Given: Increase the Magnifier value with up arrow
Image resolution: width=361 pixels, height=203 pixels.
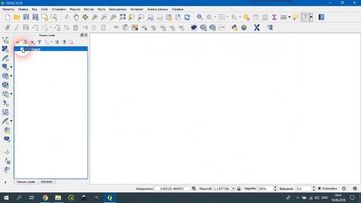Looking at the screenshot, I should [275, 187].
